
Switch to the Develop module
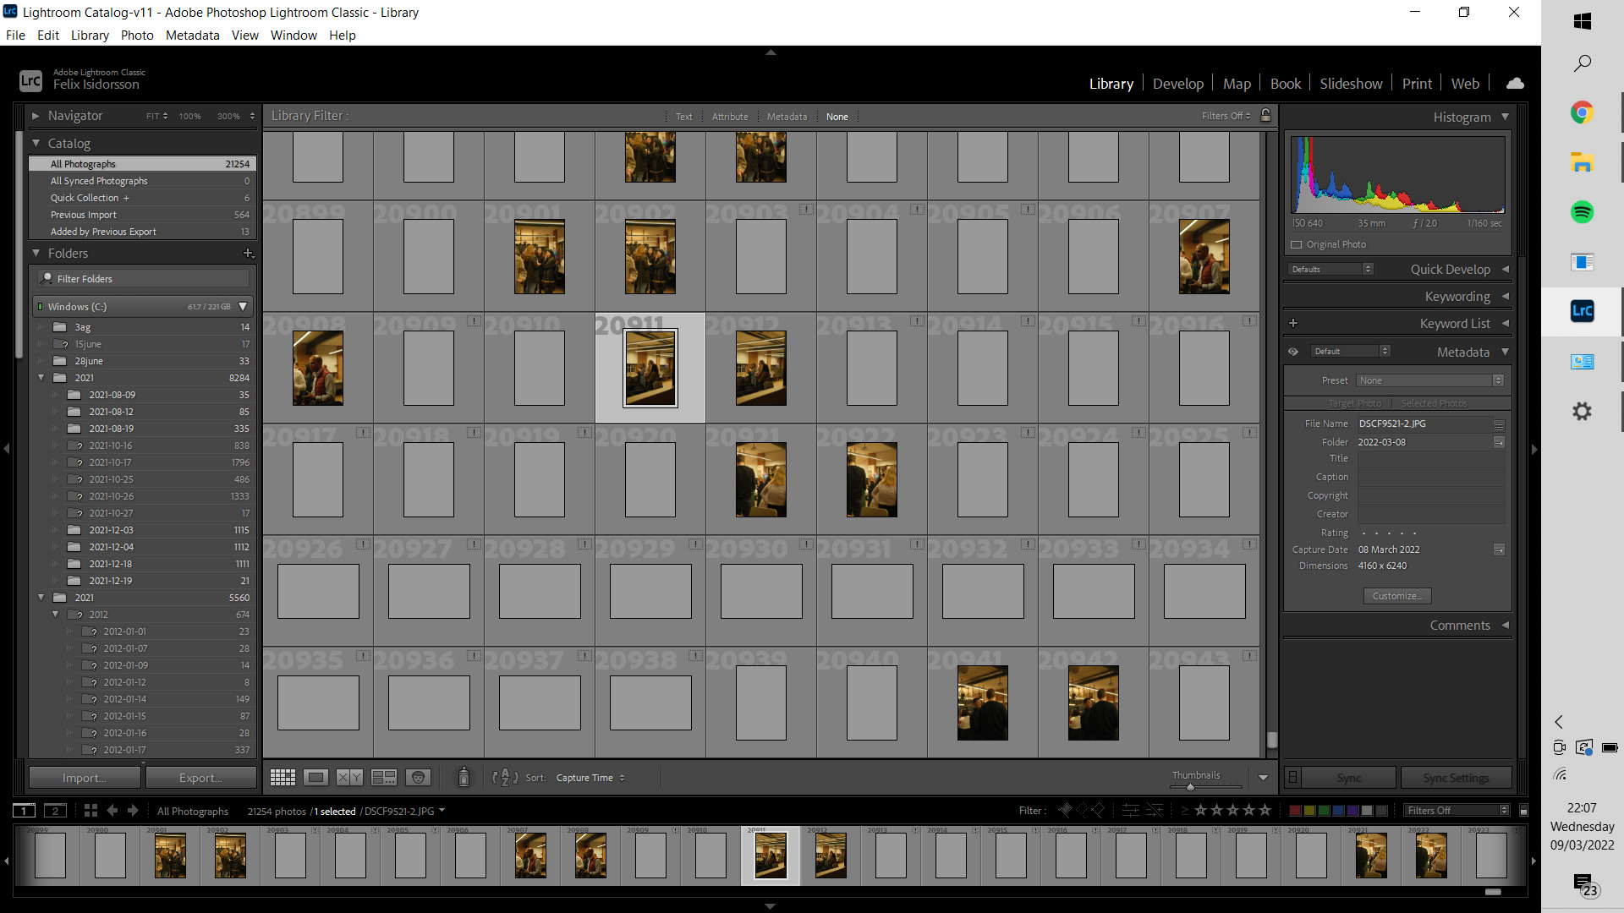pyautogui.click(x=1178, y=83)
